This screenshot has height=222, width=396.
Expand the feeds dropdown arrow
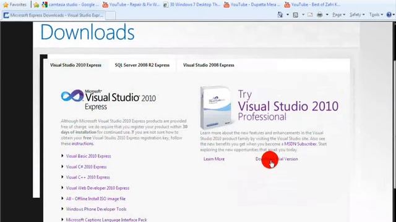(x=303, y=15)
